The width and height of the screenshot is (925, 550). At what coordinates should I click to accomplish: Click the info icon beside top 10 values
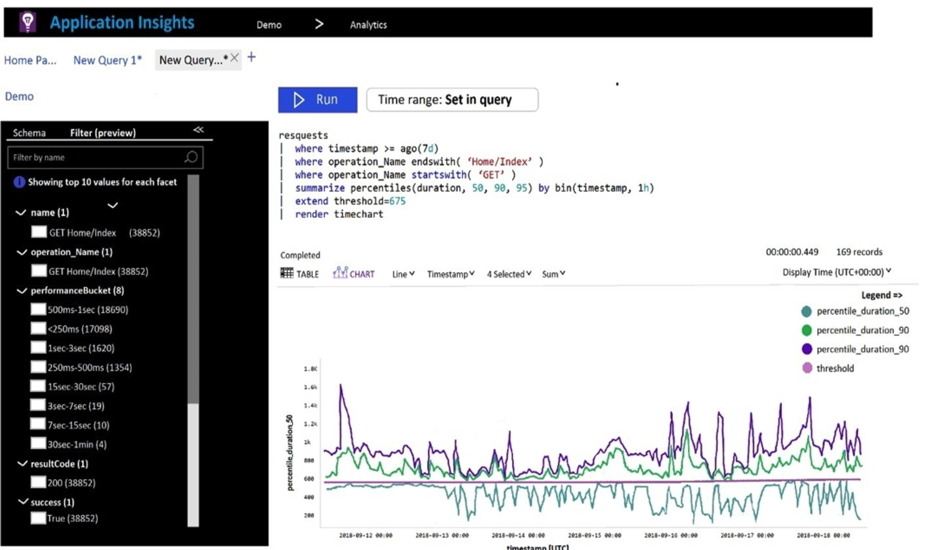(19, 182)
